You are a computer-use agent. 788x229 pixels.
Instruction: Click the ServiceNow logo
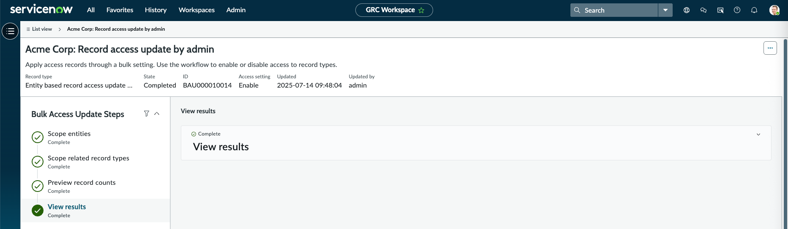tap(41, 9)
